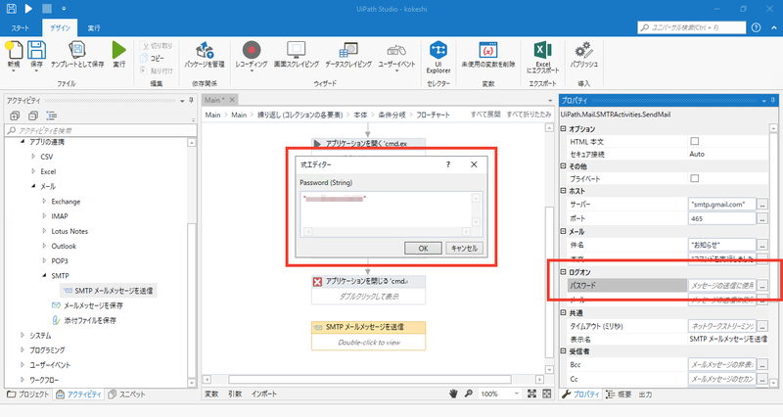This screenshot has width=783, height=417.
Task: Click quick-access run icon in title bar
Action: 28,9
